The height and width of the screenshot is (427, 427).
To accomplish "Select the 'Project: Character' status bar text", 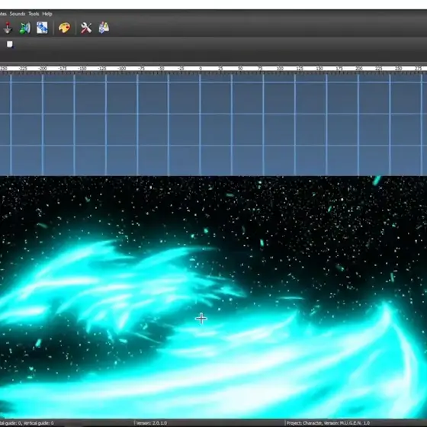I will point(304,423).
